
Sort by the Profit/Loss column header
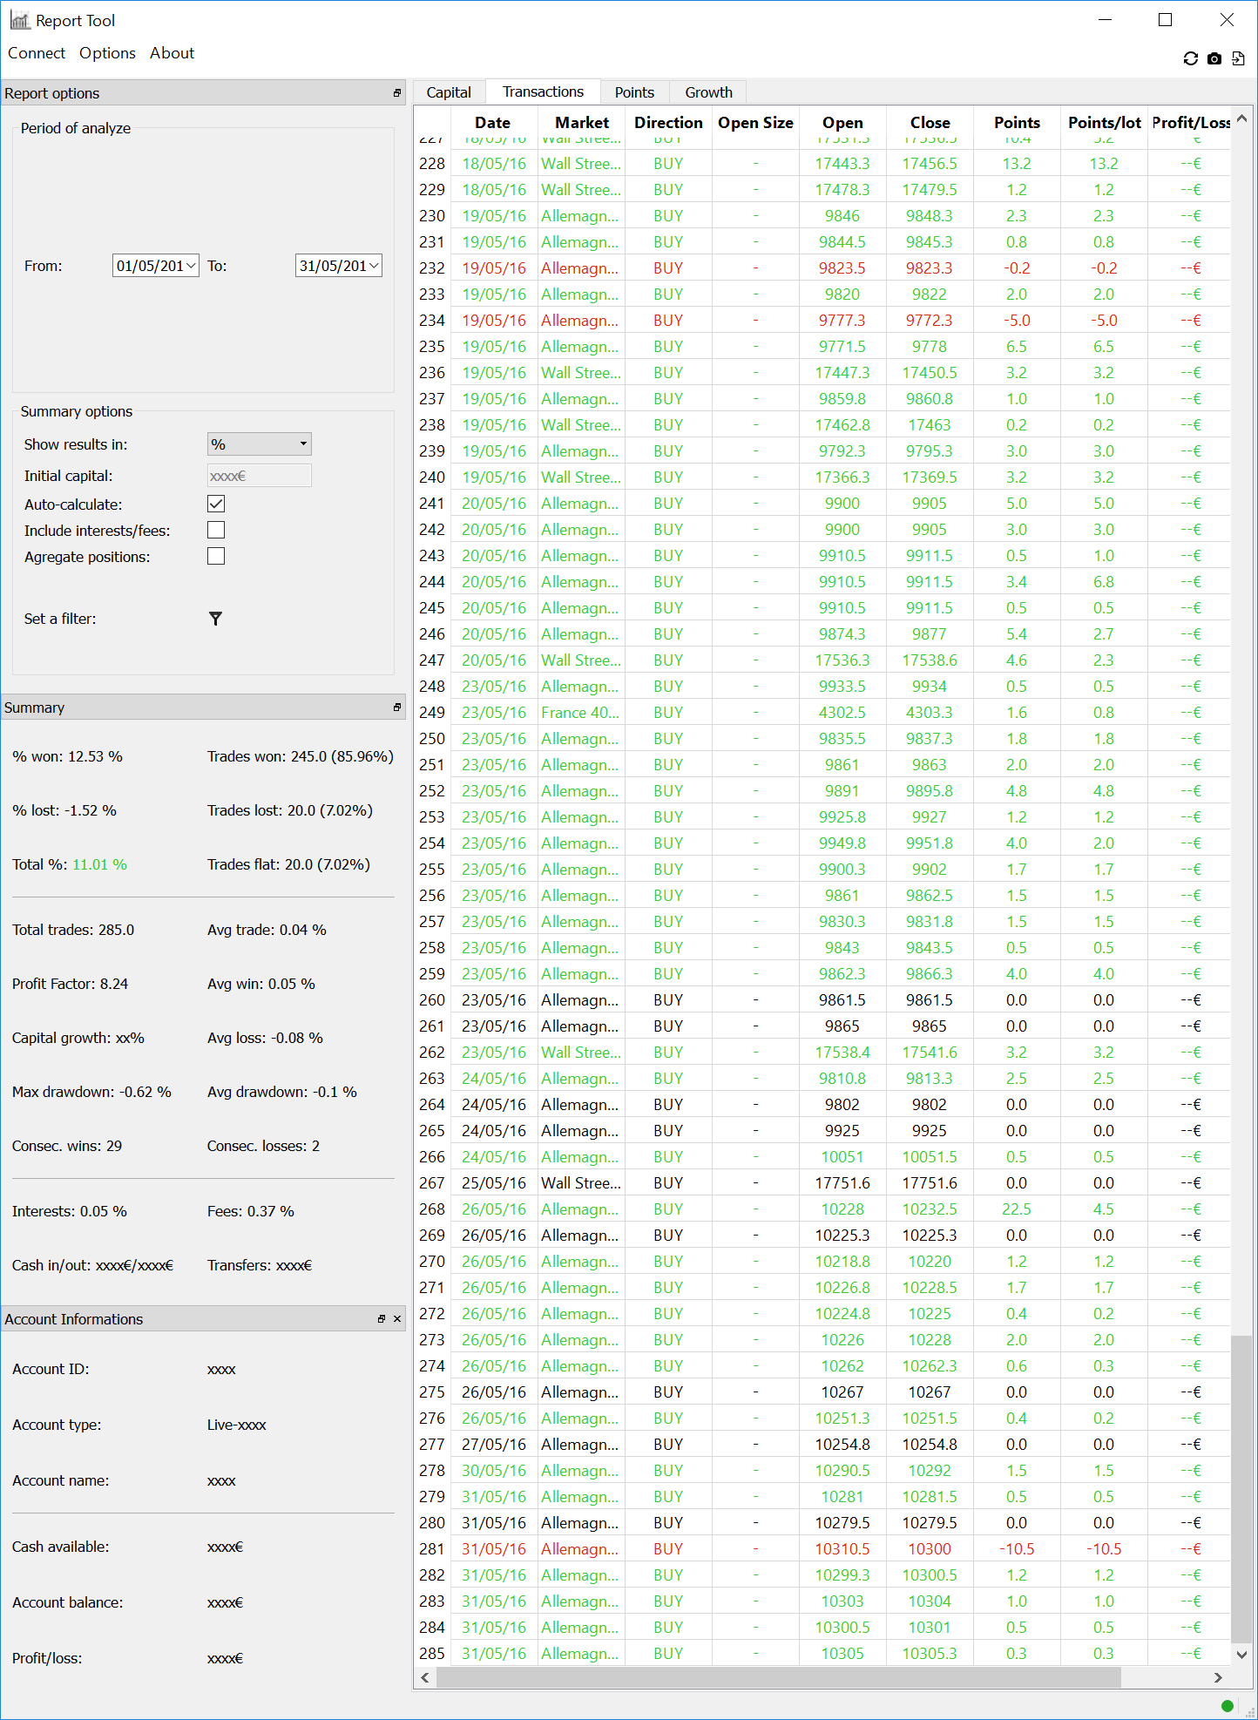pos(1190,123)
